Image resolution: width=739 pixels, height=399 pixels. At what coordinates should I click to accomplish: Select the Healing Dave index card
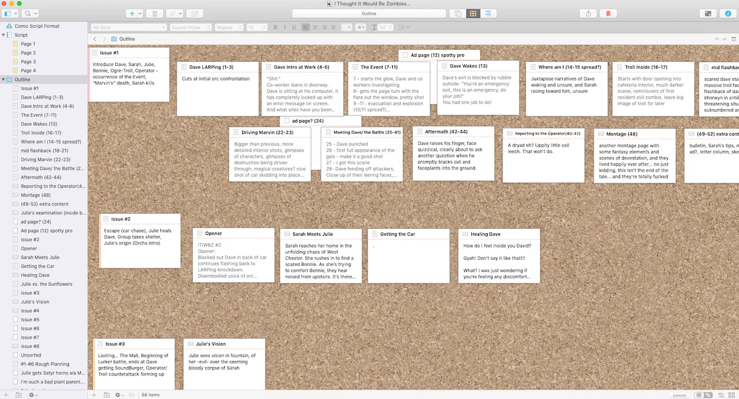click(499, 256)
